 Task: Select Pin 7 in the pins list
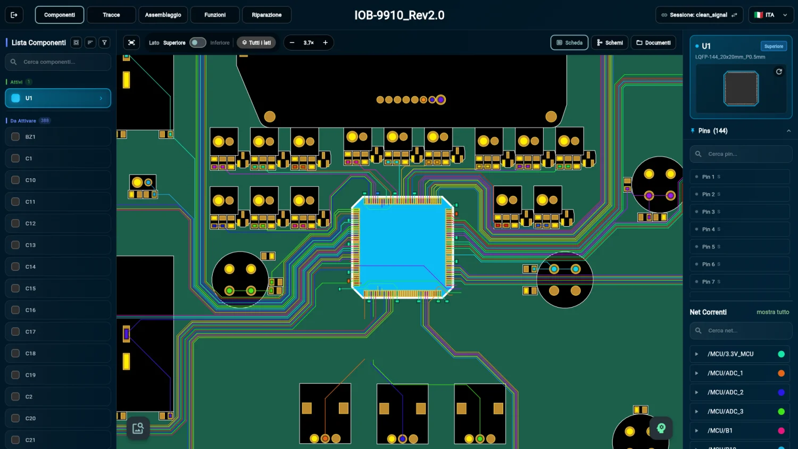[739, 282]
